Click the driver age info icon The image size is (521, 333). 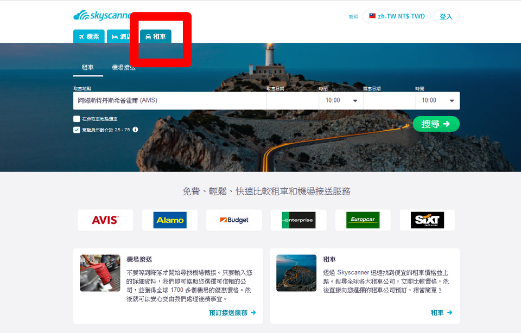pos(136,130)
